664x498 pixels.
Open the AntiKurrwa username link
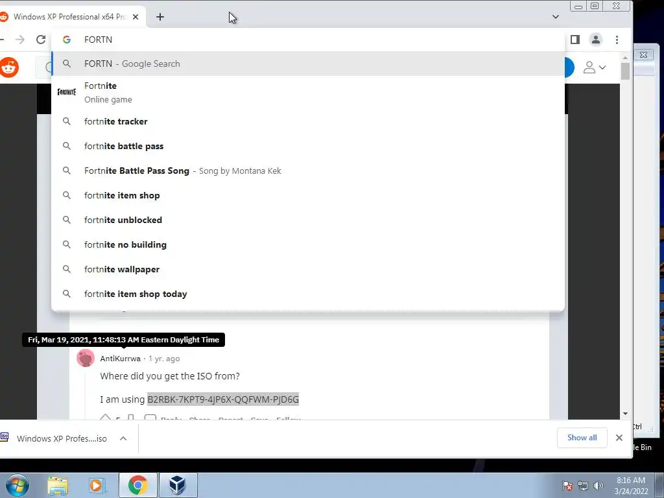coord(120,359)
